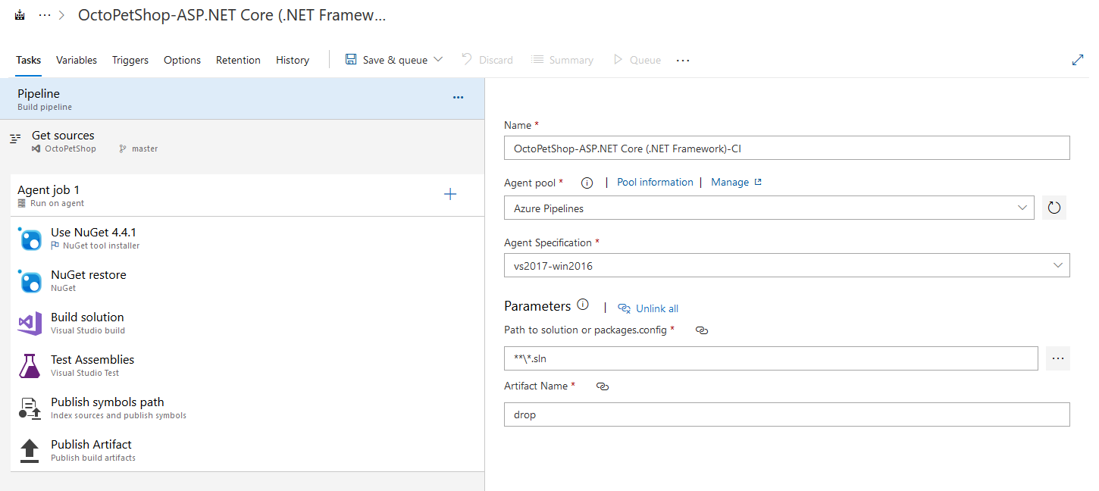Viewport: 1099px width, 491px height.
Task: Expand the pipeline fullscreen view
Action: pyautogui.click(x=1079, y=59)
